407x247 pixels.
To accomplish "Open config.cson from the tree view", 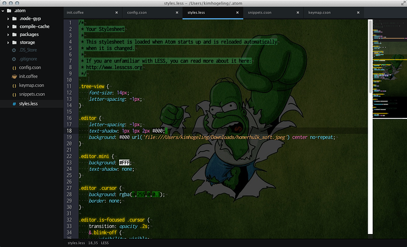I will click(30, 68).
